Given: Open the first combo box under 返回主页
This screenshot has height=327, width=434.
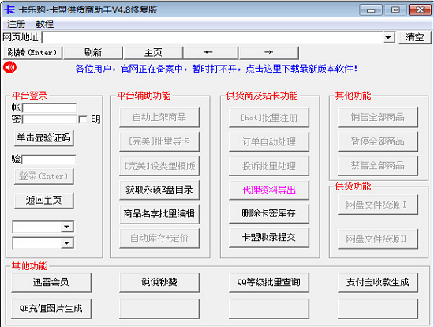Looking at the screenshot, I should tap(67, 227).
